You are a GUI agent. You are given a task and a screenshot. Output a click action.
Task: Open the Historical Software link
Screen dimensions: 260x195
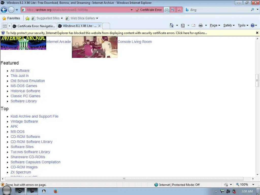25,91
